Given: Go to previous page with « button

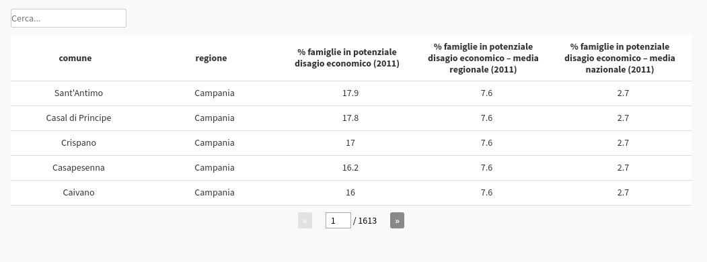Looking at the screenshot, I should click(x=305, y=220).
